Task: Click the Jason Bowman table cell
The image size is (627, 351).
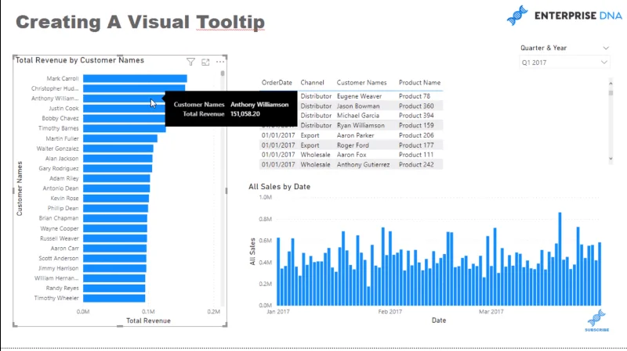Action: (358, 106)
